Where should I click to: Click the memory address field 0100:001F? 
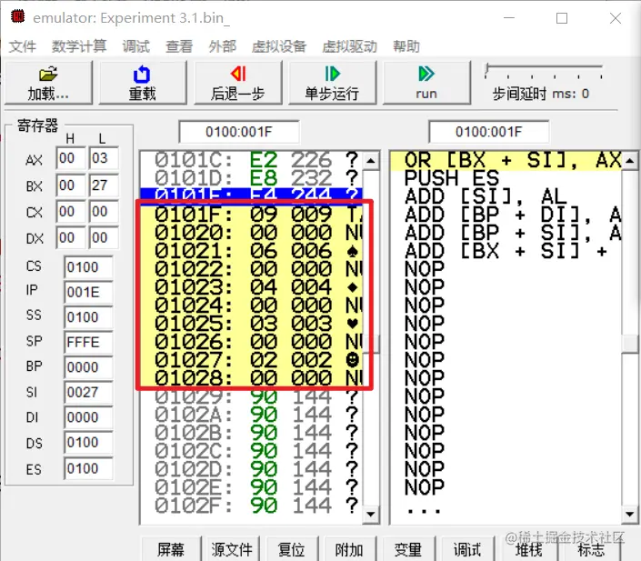[239, 132]
